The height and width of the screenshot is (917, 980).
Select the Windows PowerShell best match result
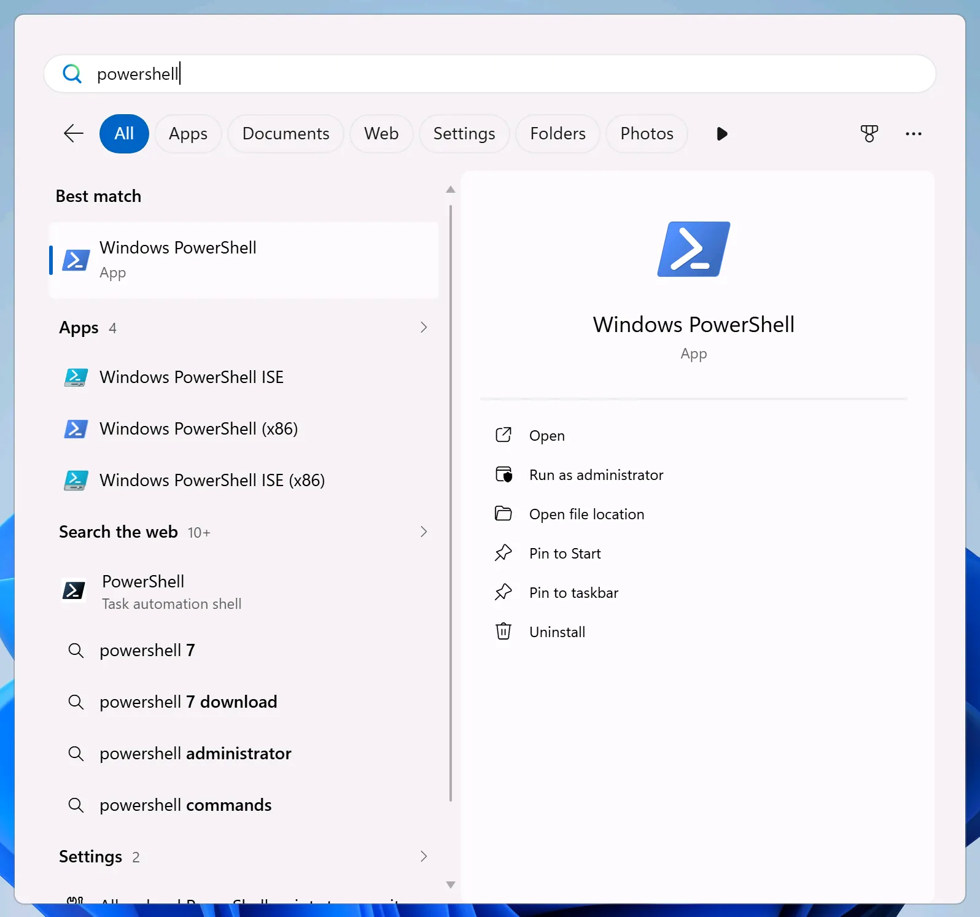[244, 260]
